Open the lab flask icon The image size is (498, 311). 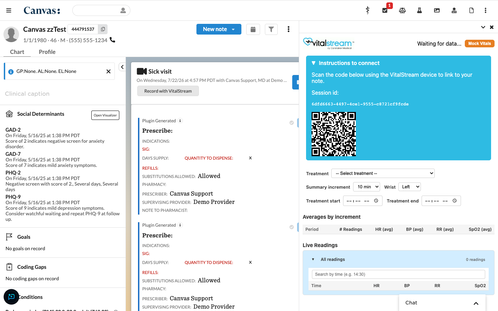[x=419, y=10]
